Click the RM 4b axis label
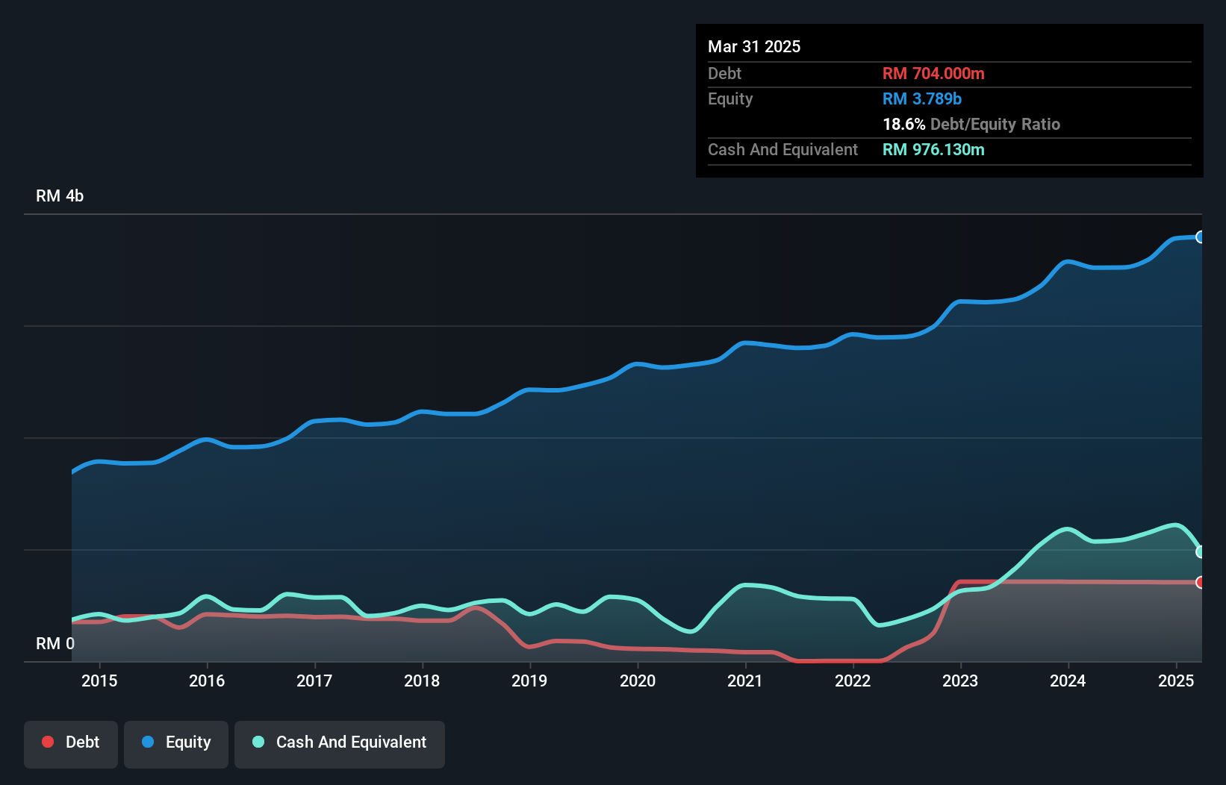The image size is (1226, 785). pos(60,196)
